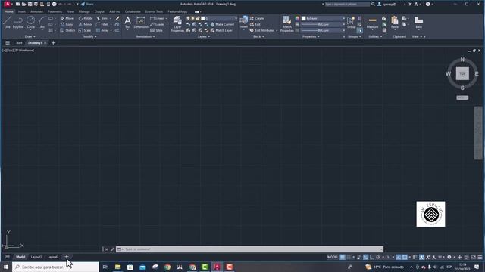Click the Paste clipboard button
The image size is (485, 272).
(395, 23)
